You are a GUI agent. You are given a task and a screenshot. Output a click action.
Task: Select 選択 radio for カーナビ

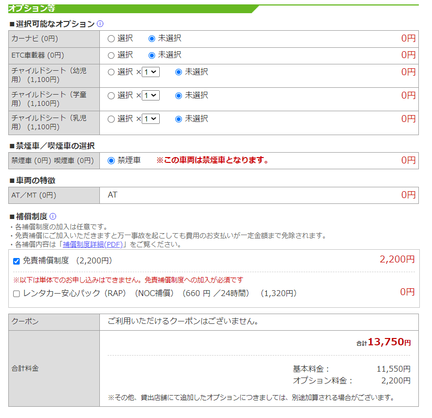[x=111, y=39]
